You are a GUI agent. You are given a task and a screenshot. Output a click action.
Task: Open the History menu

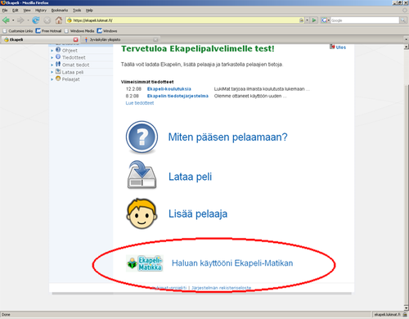pyautogui.click(x=41, y=11)
